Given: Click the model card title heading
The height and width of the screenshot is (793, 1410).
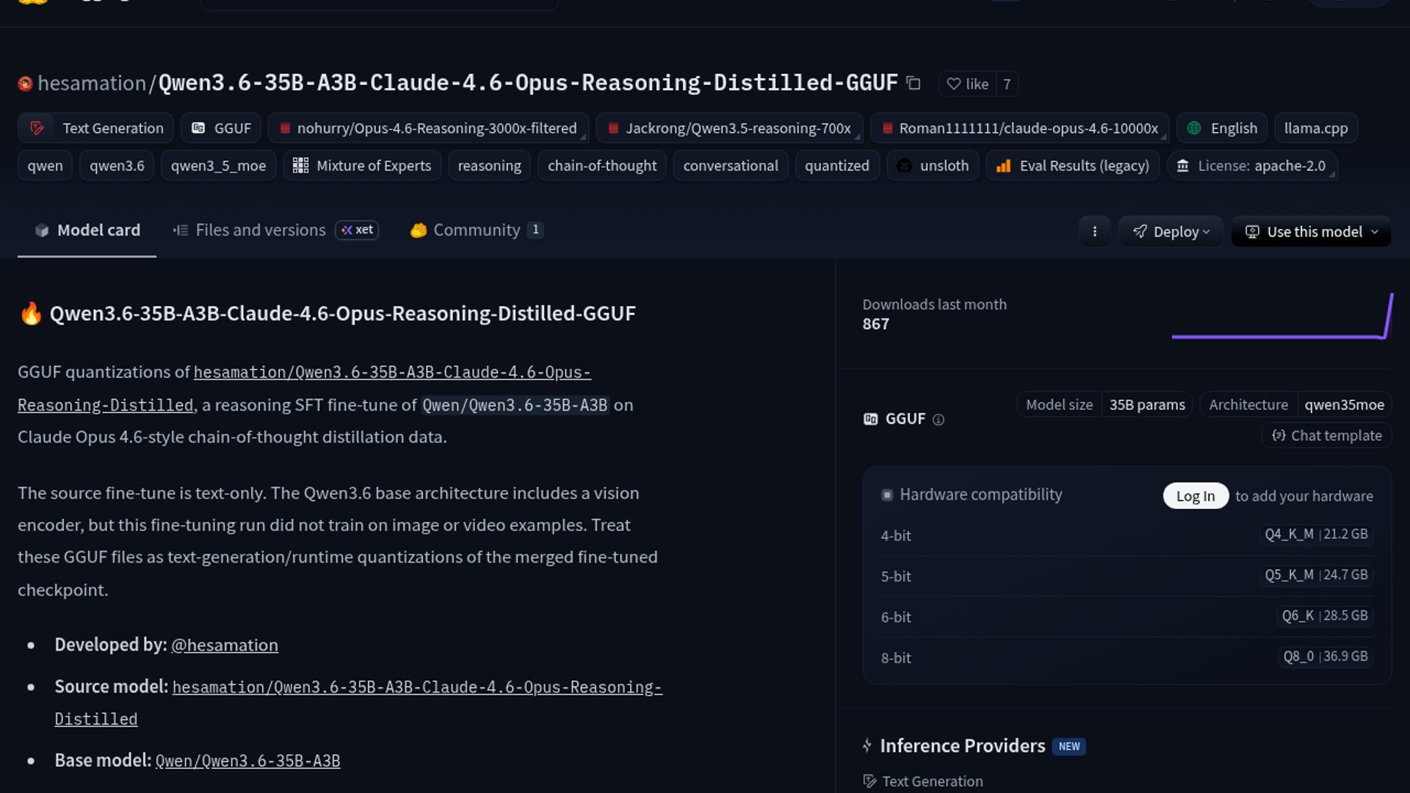Looking at the screenshot, I should point(342,314).
